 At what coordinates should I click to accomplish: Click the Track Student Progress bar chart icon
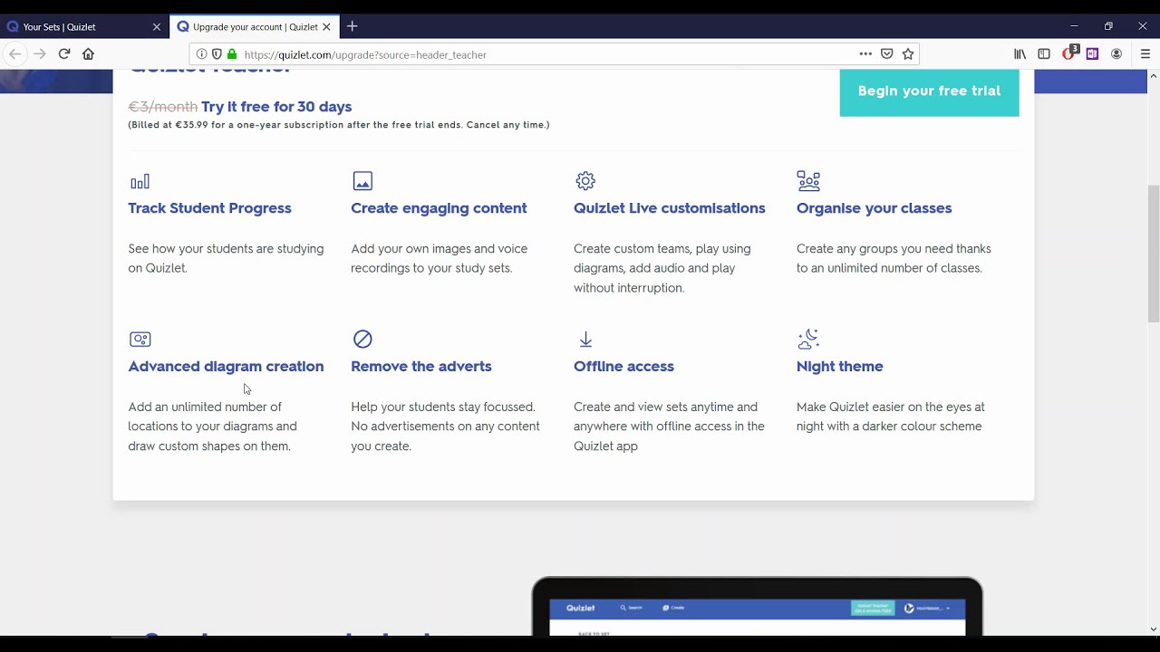point(140,181)
